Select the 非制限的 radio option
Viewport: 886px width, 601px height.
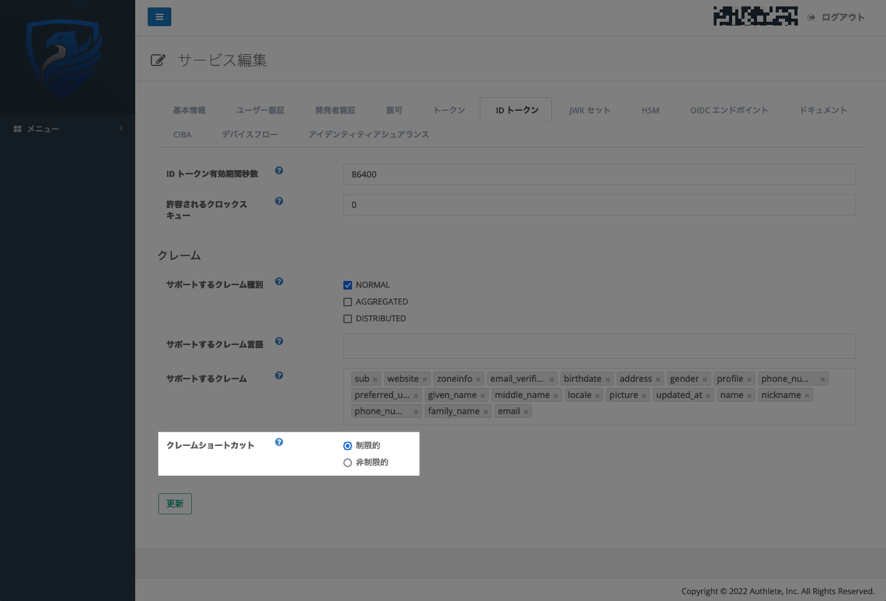[348, 462]
